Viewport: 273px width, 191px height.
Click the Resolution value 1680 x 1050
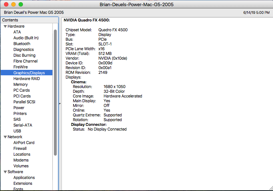point(115,87)
